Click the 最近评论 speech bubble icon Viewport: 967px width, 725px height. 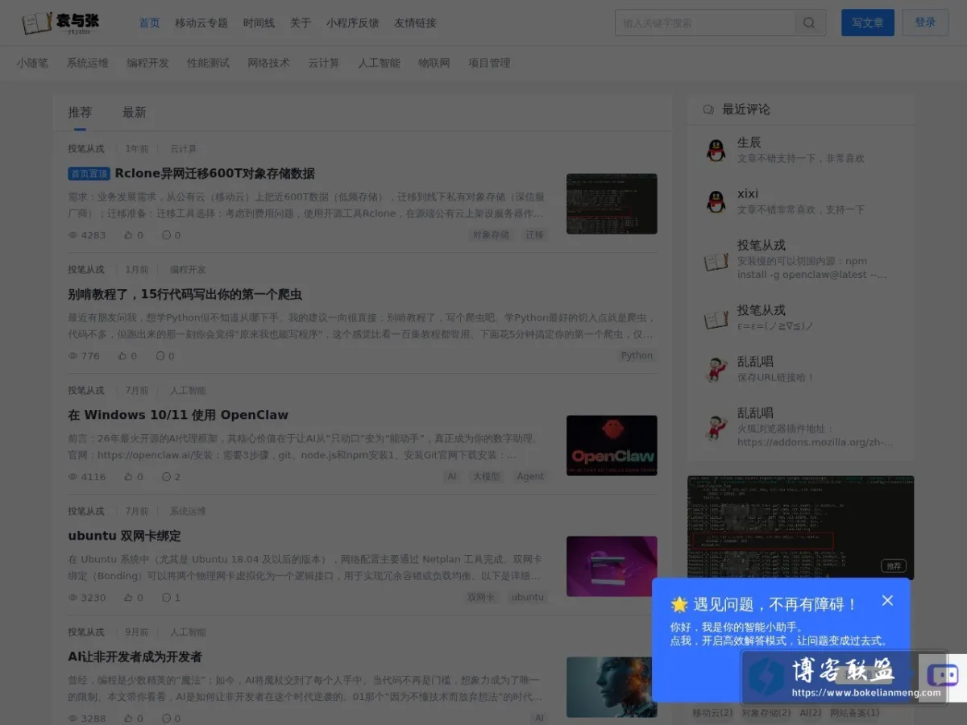(708, 110)
